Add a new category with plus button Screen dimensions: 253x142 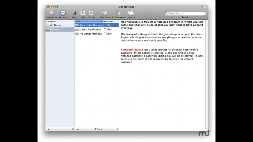(49, 129)
